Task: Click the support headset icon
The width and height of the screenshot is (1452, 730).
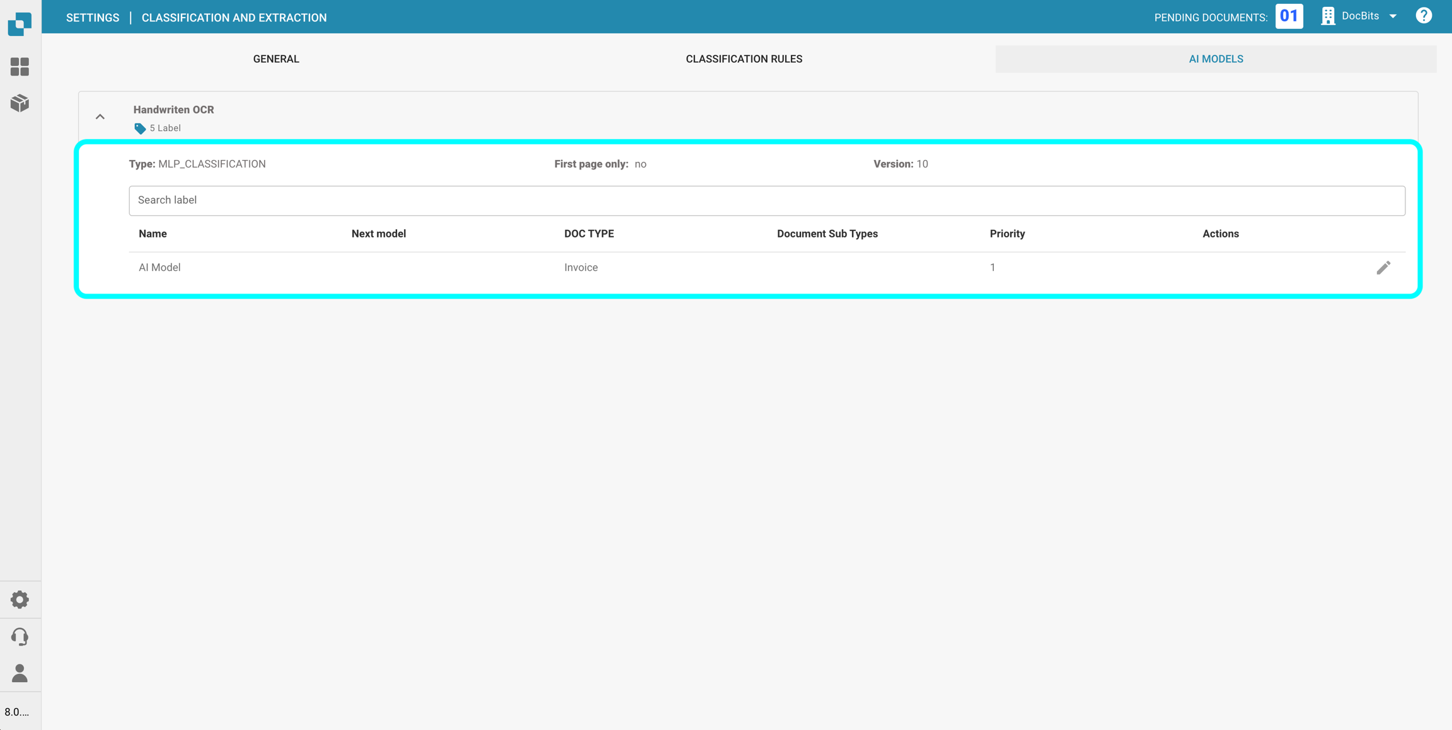Action: [20, 637]
